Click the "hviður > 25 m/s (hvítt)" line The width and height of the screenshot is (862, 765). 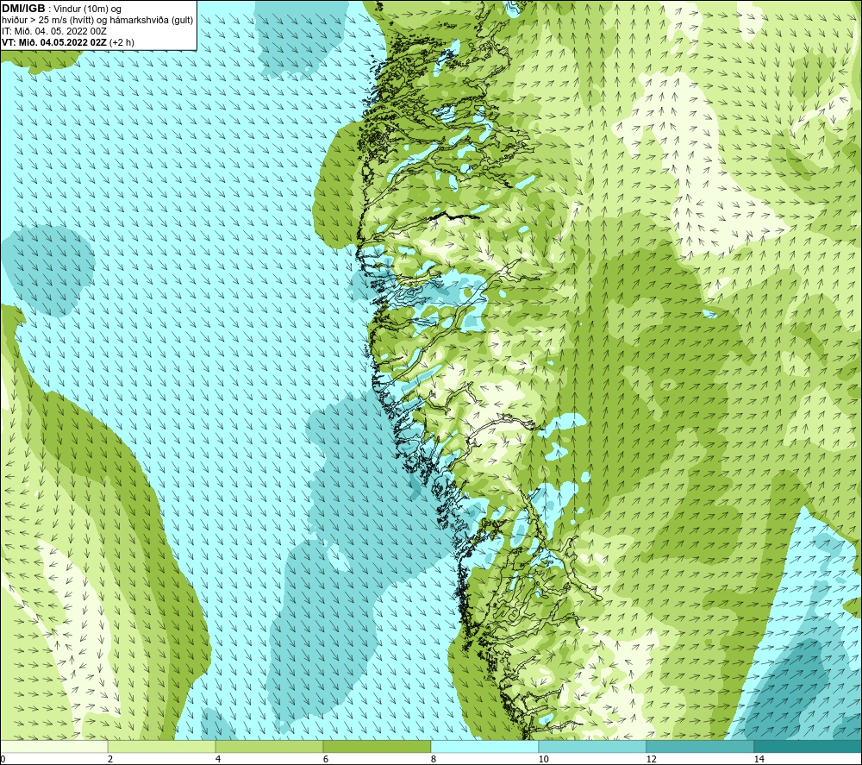click(x=48, y=20)
